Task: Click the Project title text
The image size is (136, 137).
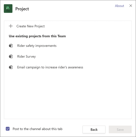Action: 22,9
